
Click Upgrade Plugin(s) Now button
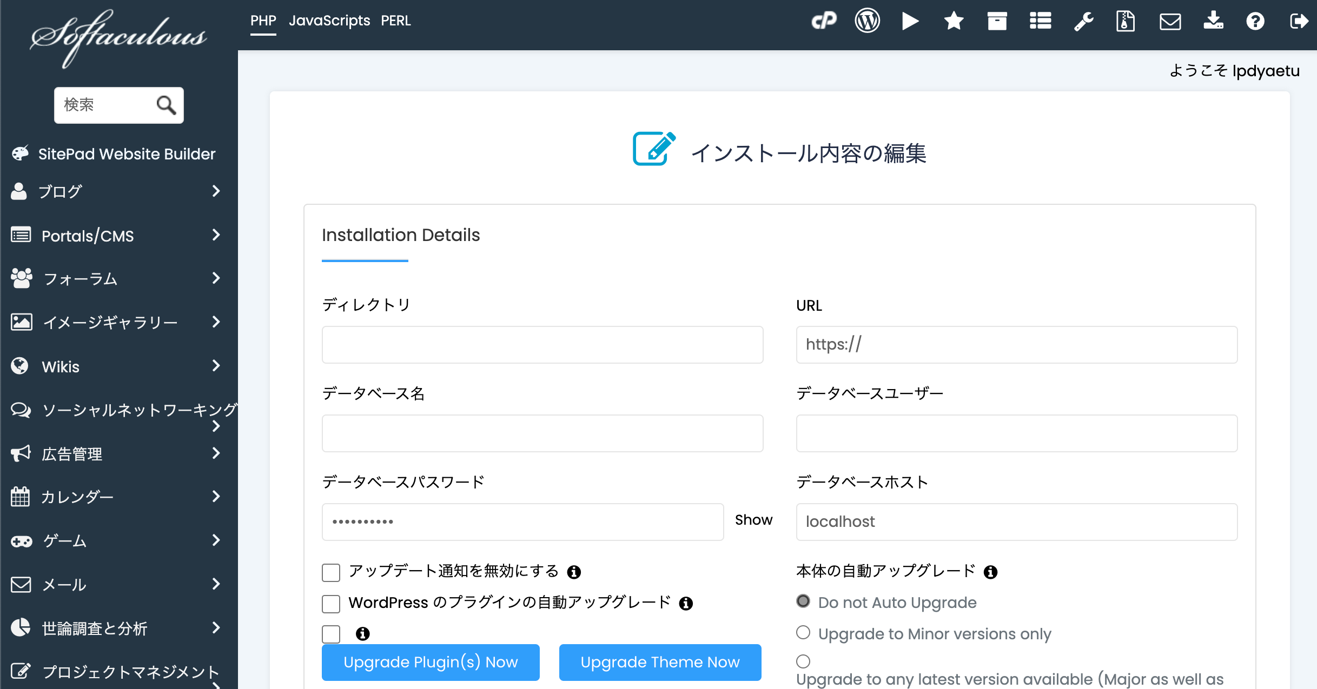pos(431,662)
